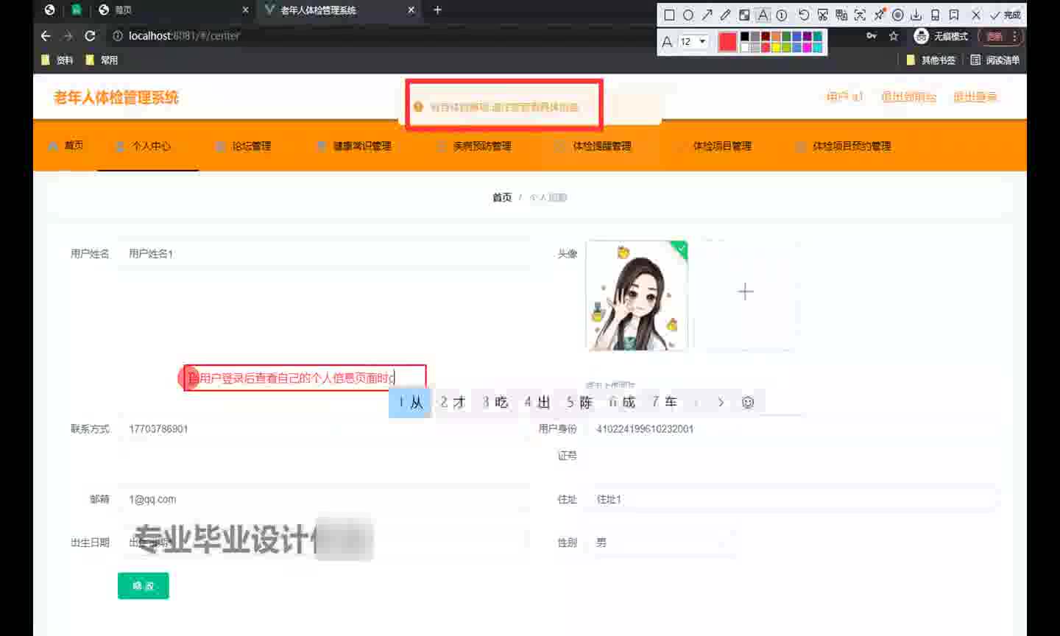Screen dimensions: 1060x636
Task: Open 体检提醒管理 menu item
Action: [x=595, y=146]
